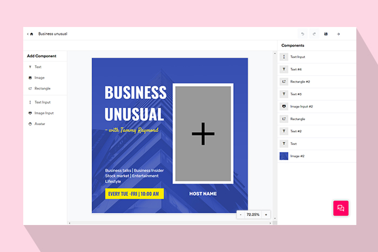Viewport: 378px width, 252px height.
Task: Click the Rectangle #2 layer icon
Action: click(283, 81)
